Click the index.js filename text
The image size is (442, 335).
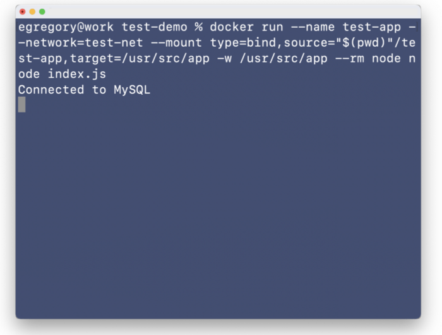click(77, 74)
